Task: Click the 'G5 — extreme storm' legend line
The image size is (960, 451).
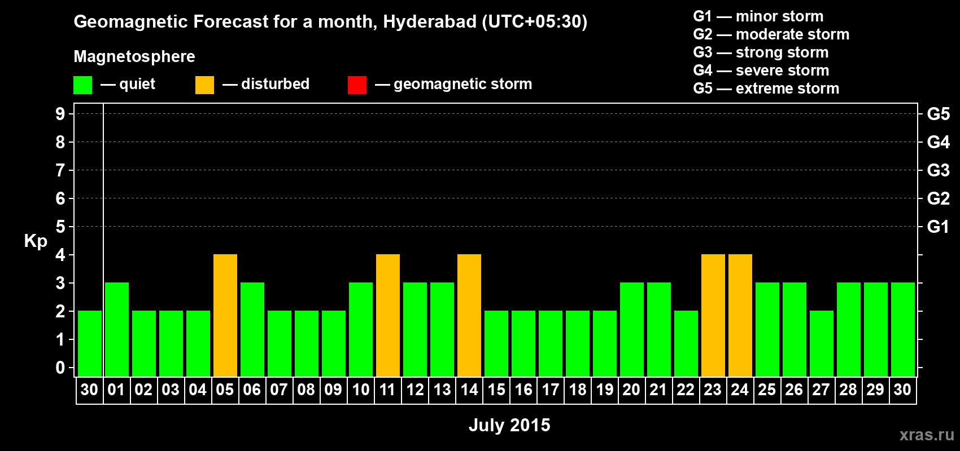Action: 766,89
